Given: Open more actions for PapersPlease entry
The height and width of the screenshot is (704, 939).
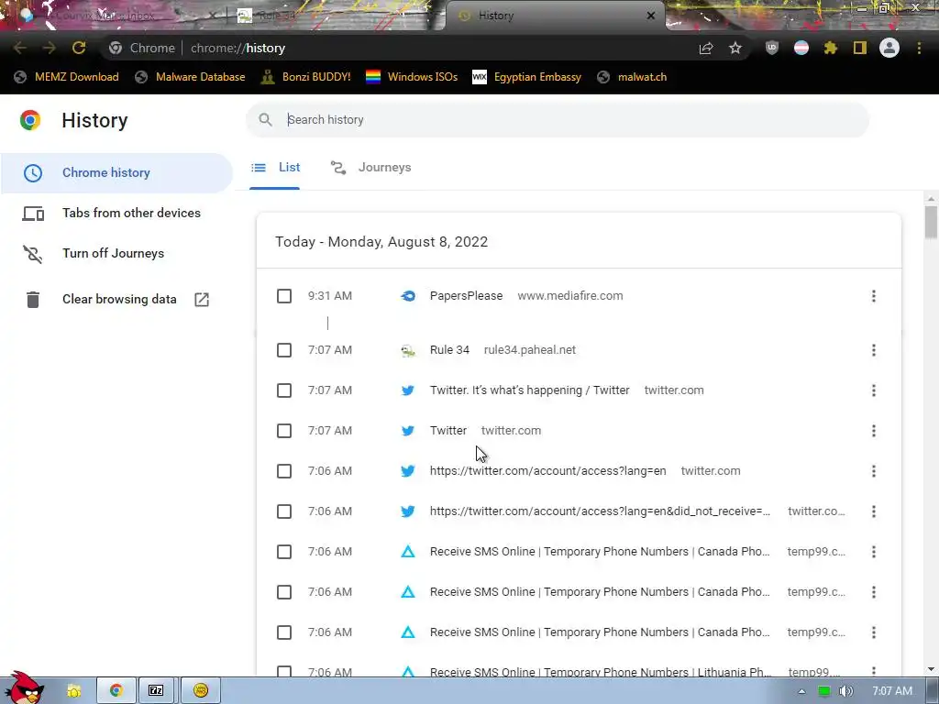Looking at the screenshot, I should [x=874, y=296].
